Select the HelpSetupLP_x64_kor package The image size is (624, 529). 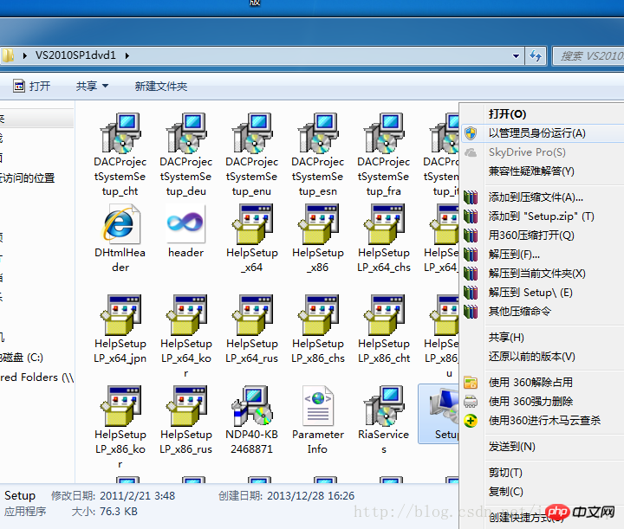tap(186, 315)
